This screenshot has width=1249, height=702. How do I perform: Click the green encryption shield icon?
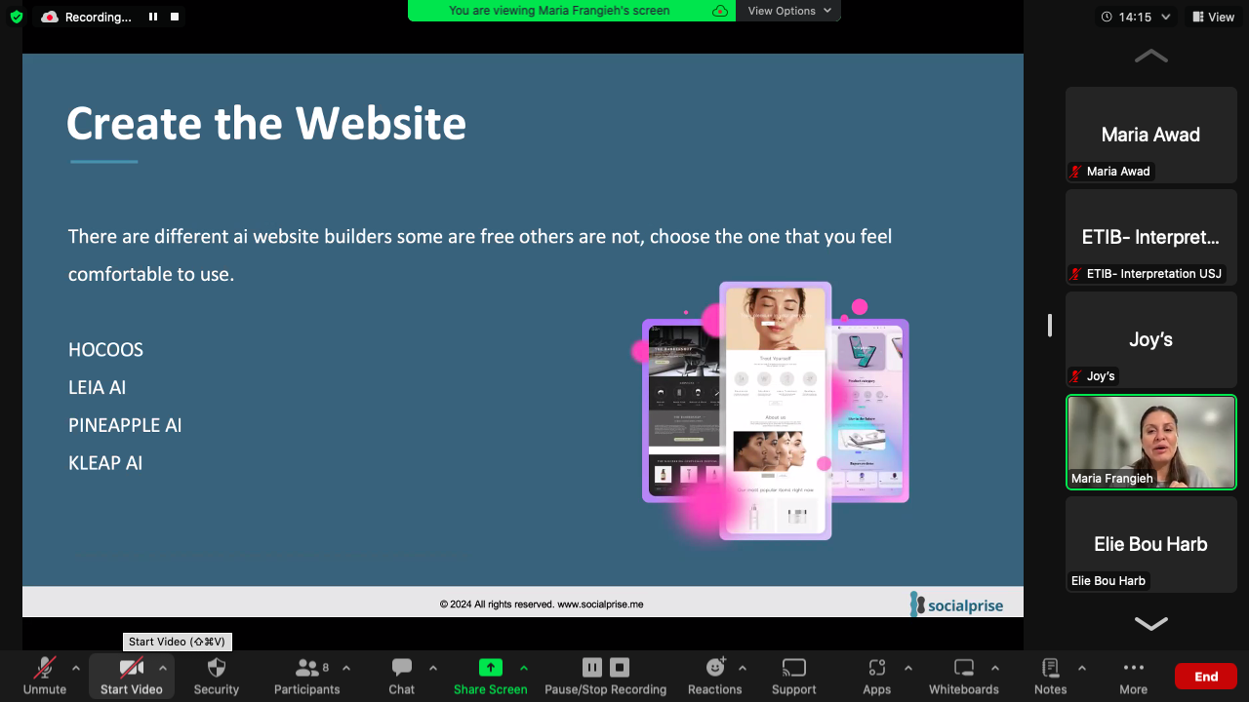click(17, 17)
